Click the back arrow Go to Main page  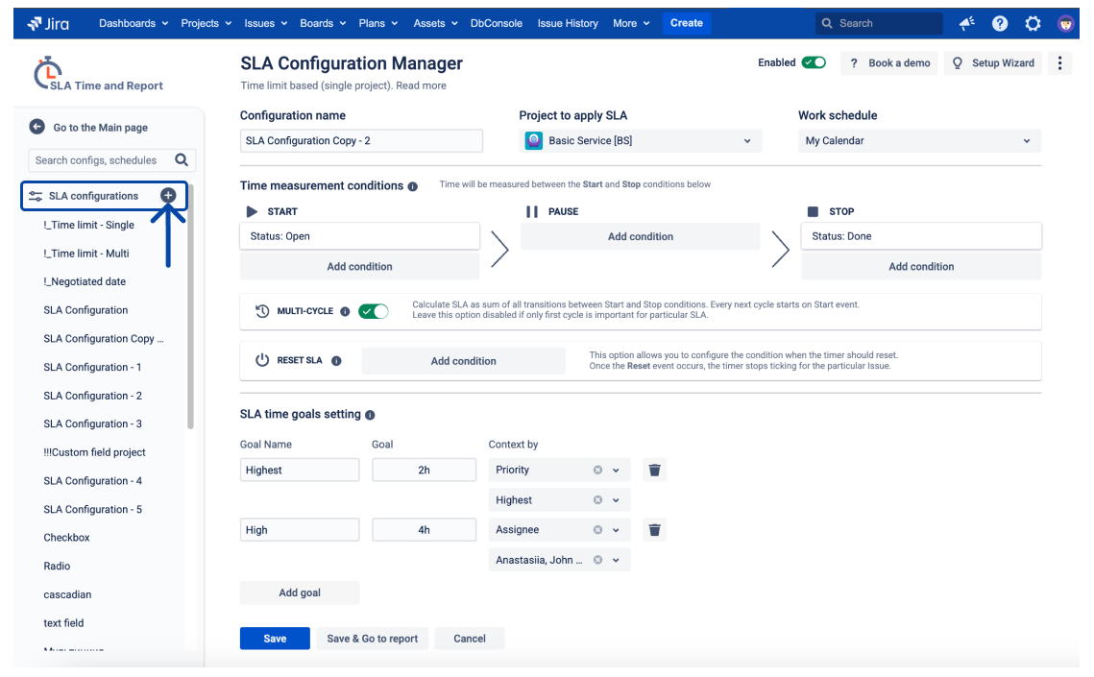[x=37, y=127]
